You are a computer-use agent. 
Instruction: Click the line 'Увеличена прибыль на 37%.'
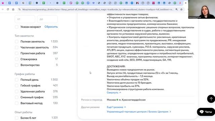tap(123, 86)
